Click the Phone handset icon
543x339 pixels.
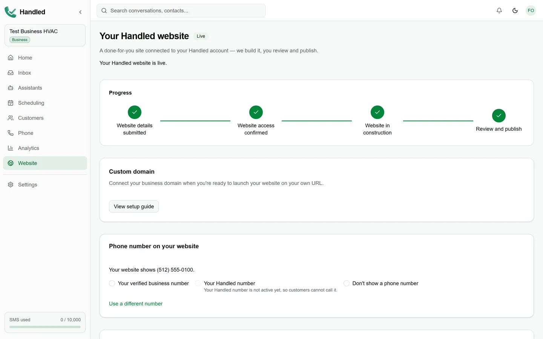coord(11,133)
